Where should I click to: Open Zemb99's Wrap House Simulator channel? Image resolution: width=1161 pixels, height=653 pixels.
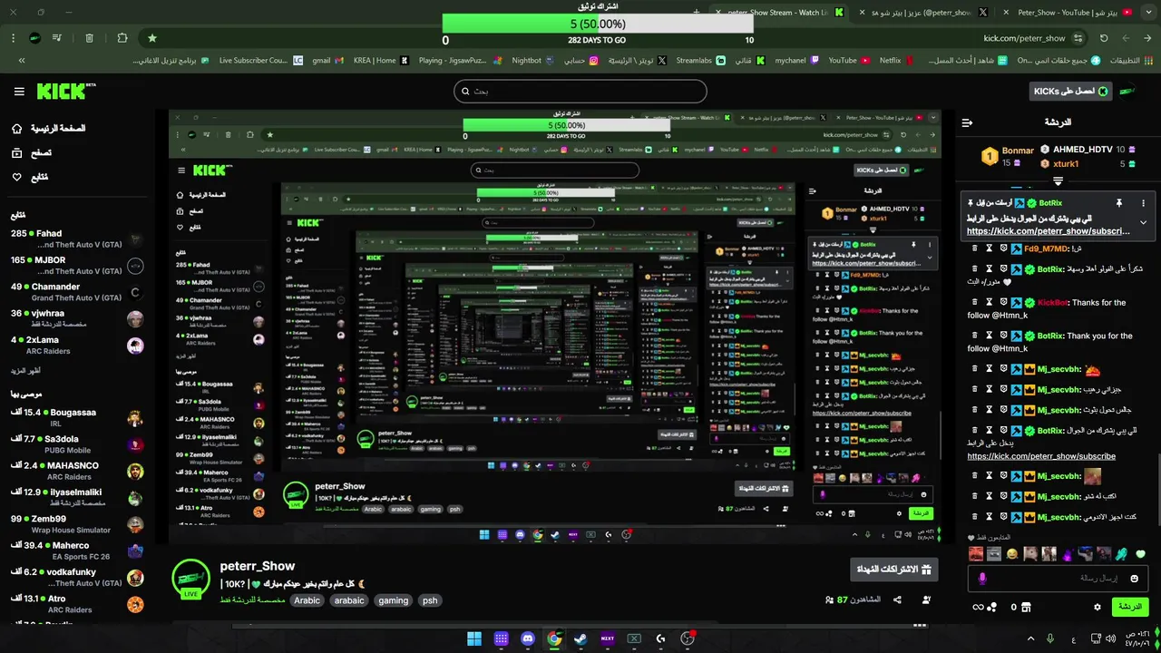(77, 523)
